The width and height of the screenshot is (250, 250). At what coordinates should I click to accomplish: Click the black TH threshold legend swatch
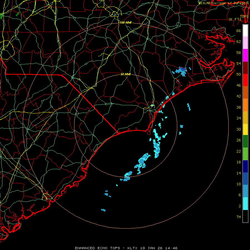[245, 216]
